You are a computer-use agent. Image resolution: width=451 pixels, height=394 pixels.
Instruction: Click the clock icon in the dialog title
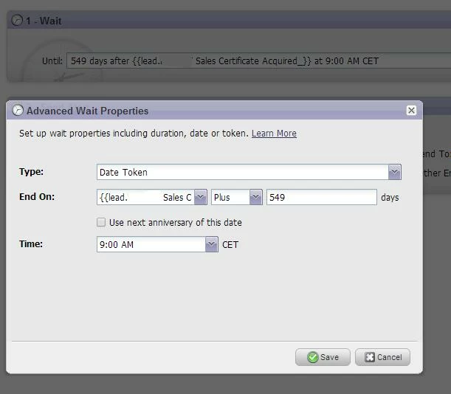pos(18,111)
